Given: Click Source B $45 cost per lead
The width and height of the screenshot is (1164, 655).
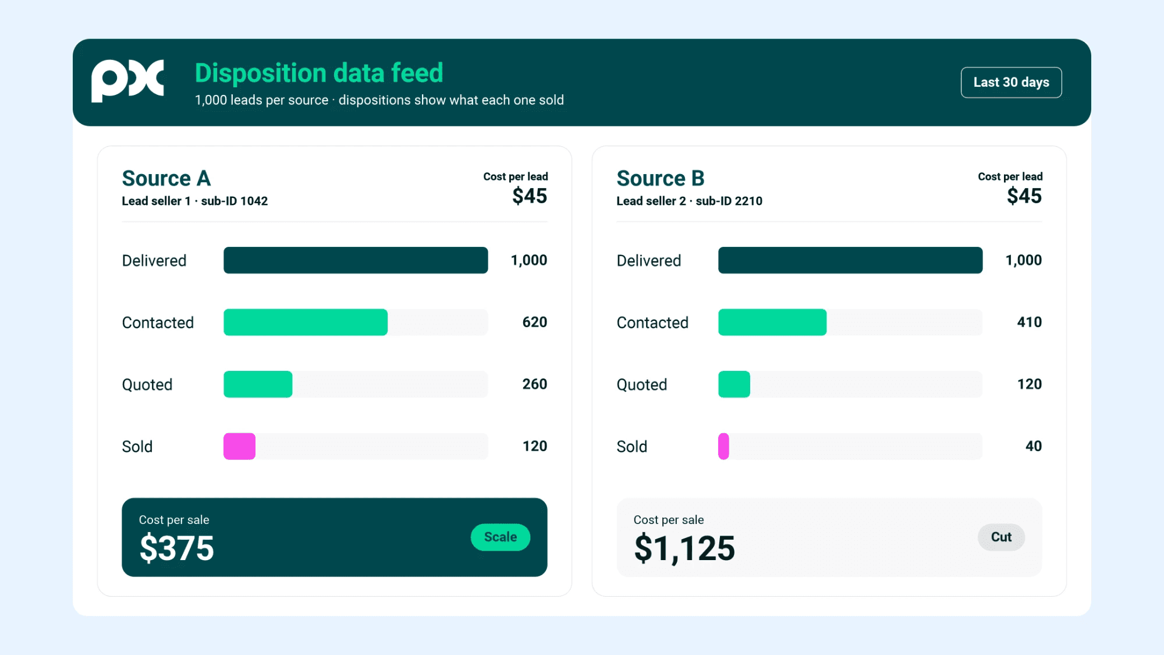Looking at the screenshot, I should pyautogui.click(x=1024, y=196).
